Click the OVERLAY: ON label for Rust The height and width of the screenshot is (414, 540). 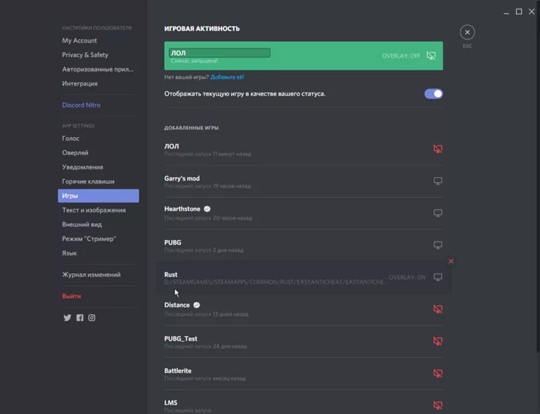[407, 277]
